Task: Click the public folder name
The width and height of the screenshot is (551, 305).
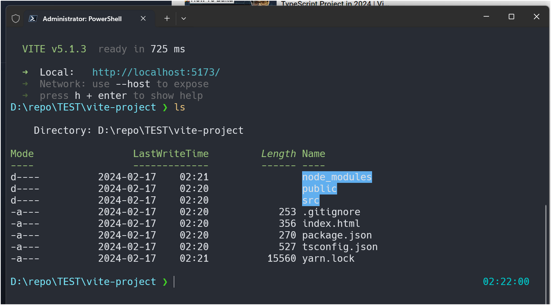Action: pyautogui.click(x=320, y=189)
